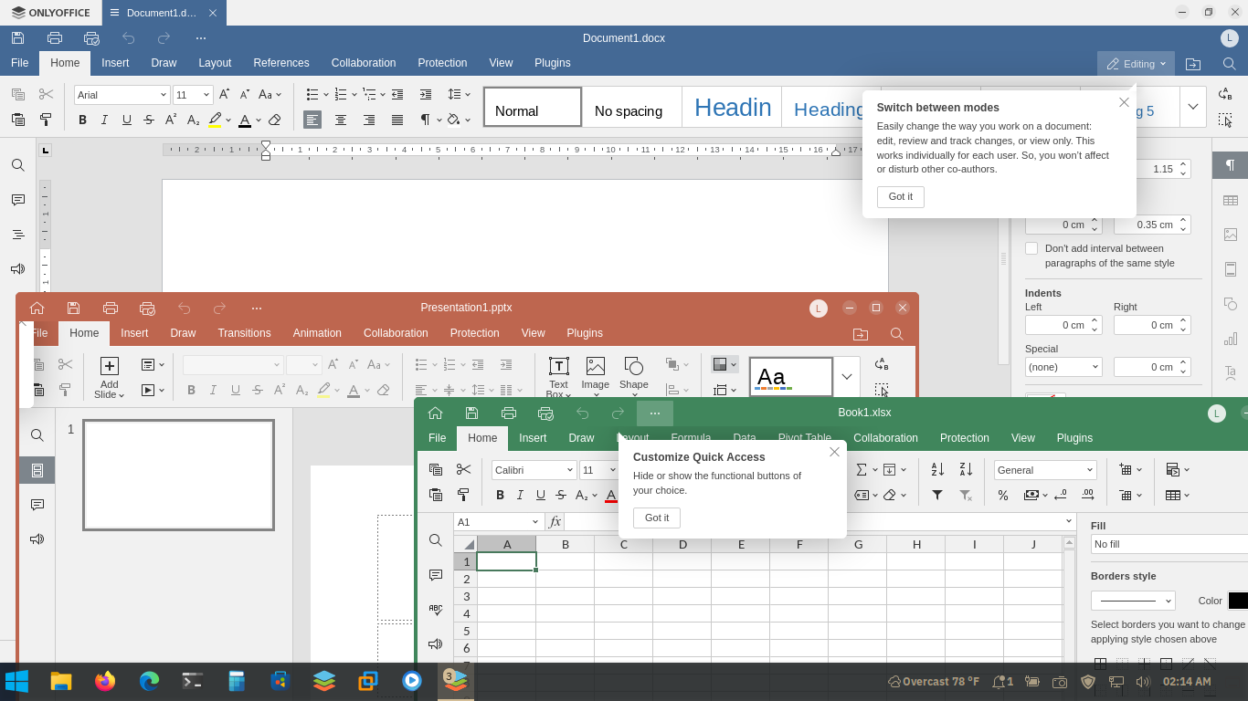
Task: Click Got it in Switch between modes tip
Action: [x=901, y=196]
